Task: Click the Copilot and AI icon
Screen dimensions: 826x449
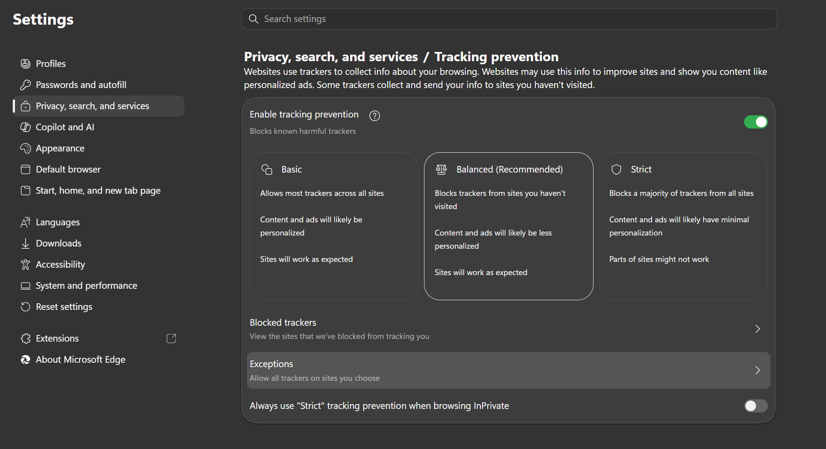Action: (x=26, y=127)
